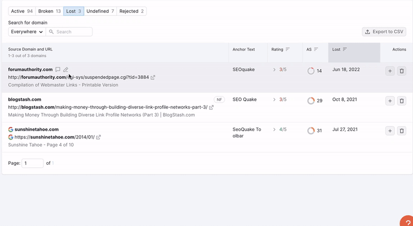Click the NF badge on blogstash.com row
The width and height of the screenshot is (413, 226).
[219, 99]
